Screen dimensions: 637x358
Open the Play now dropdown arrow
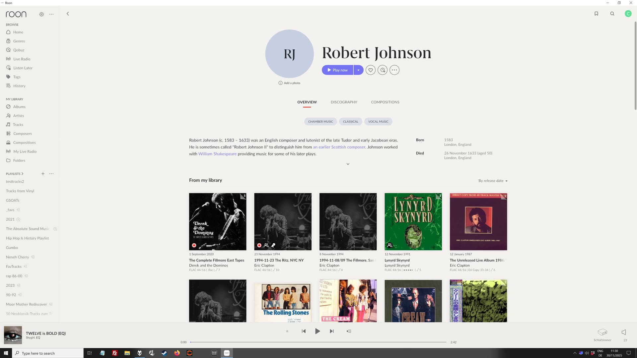(358, 70)
